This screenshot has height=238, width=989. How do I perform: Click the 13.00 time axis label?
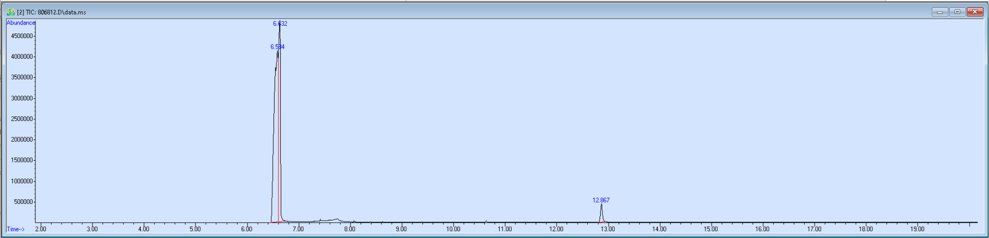(607, 229)
